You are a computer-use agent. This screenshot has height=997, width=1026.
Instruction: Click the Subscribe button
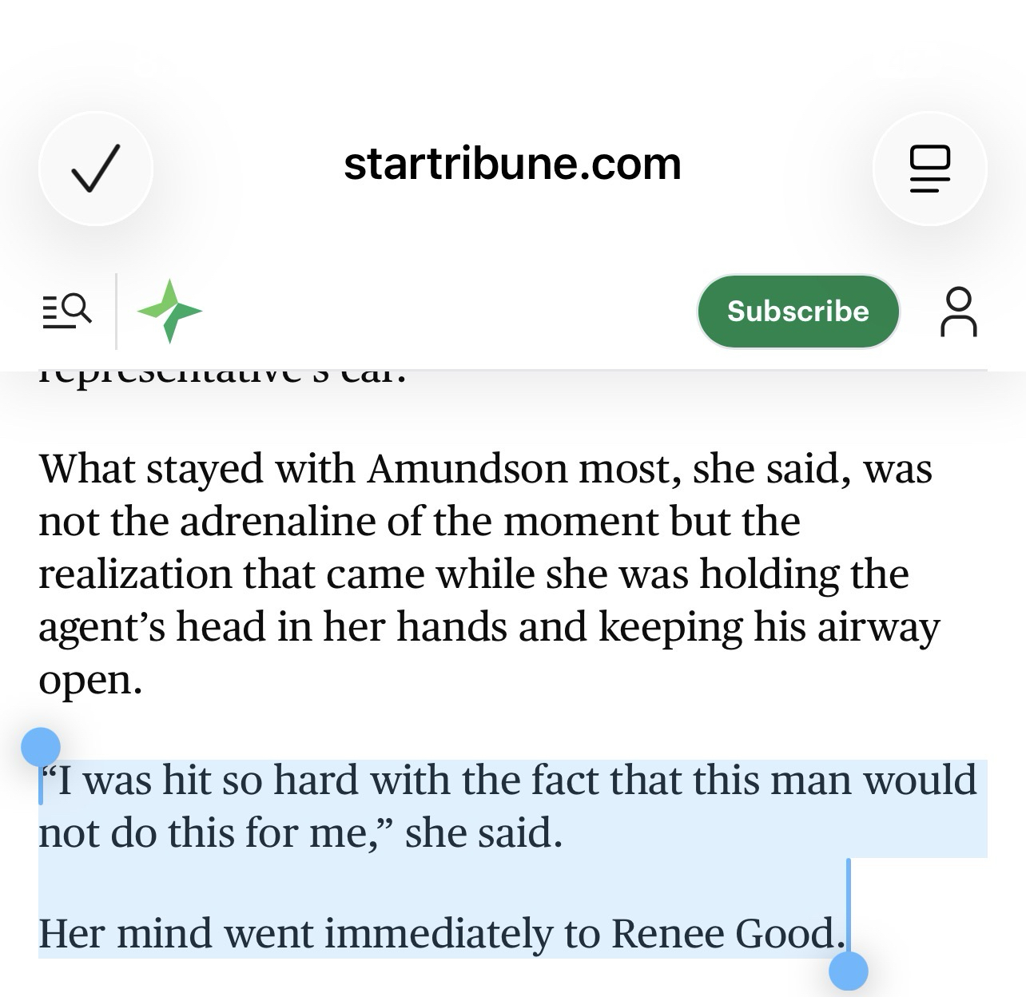pos(797,311)
